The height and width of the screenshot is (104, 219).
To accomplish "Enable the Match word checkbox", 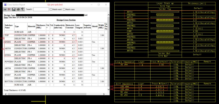I will point(51,10).
